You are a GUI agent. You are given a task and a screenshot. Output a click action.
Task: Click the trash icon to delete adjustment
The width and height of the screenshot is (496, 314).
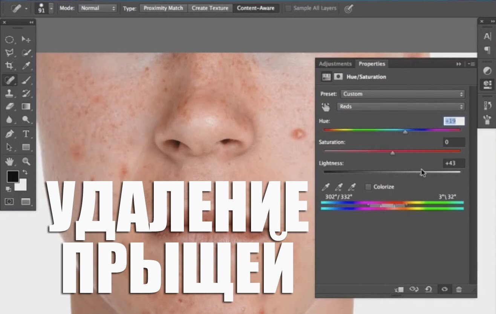click(x=459, y=289)
